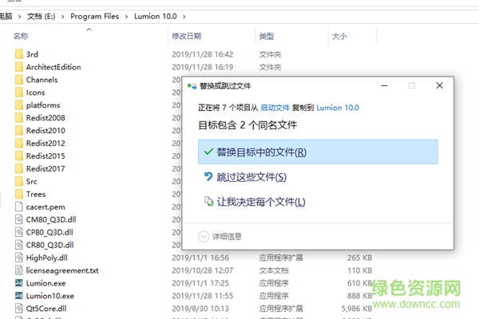Sort files by 修改日期 column header
479x319 pixels.
click(186, 36)
